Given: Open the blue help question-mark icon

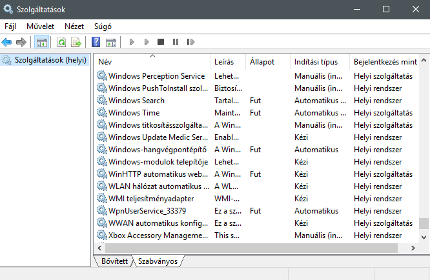Looking at the screenshot, I should (96, 42).
